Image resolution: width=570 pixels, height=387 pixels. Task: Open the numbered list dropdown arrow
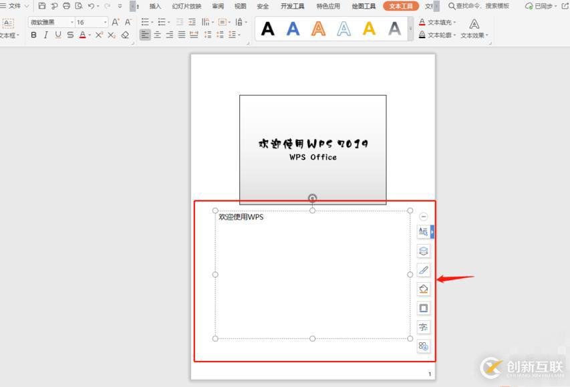[x=168, y=23]
